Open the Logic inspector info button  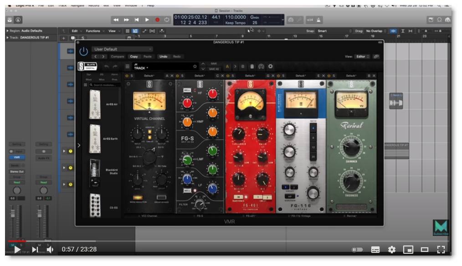[18, 20]
